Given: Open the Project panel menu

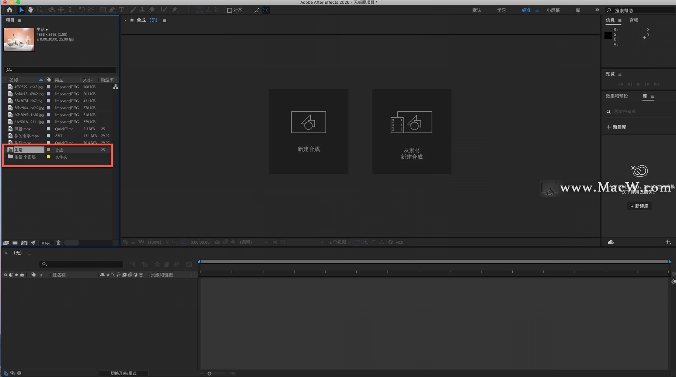Looking at the screenshot, I should [x=20, y=21].
